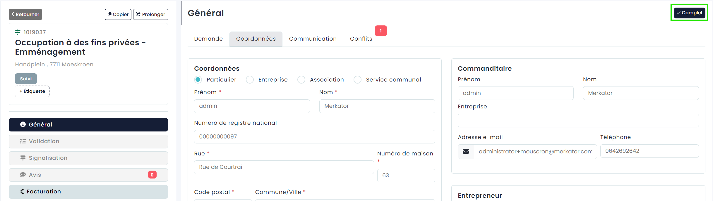Click the Coordonnées Prénom field

coord(252,106)
